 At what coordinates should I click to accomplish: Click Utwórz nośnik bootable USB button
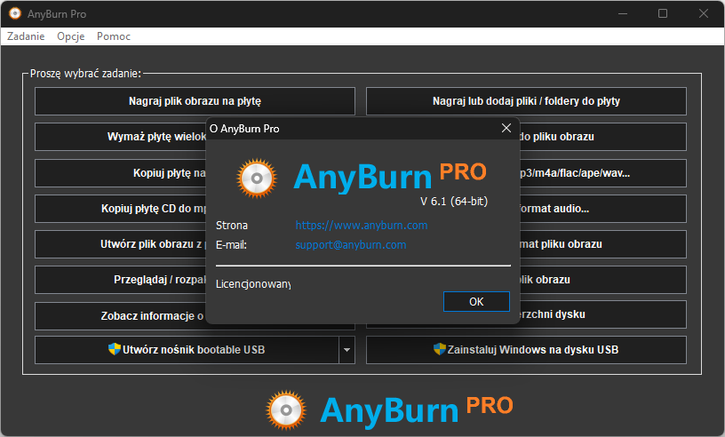tap(187, 350)
